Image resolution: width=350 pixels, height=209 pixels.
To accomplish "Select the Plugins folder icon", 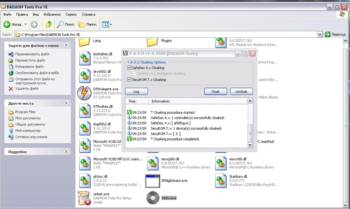I will 152,42.
